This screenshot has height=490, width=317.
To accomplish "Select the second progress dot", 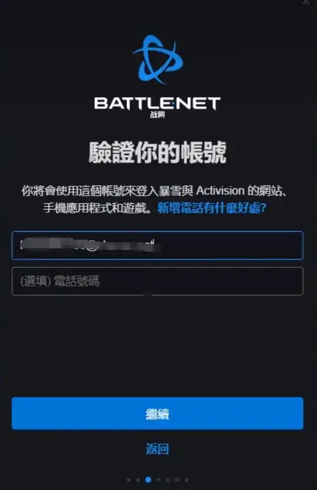I will (138, 479).
